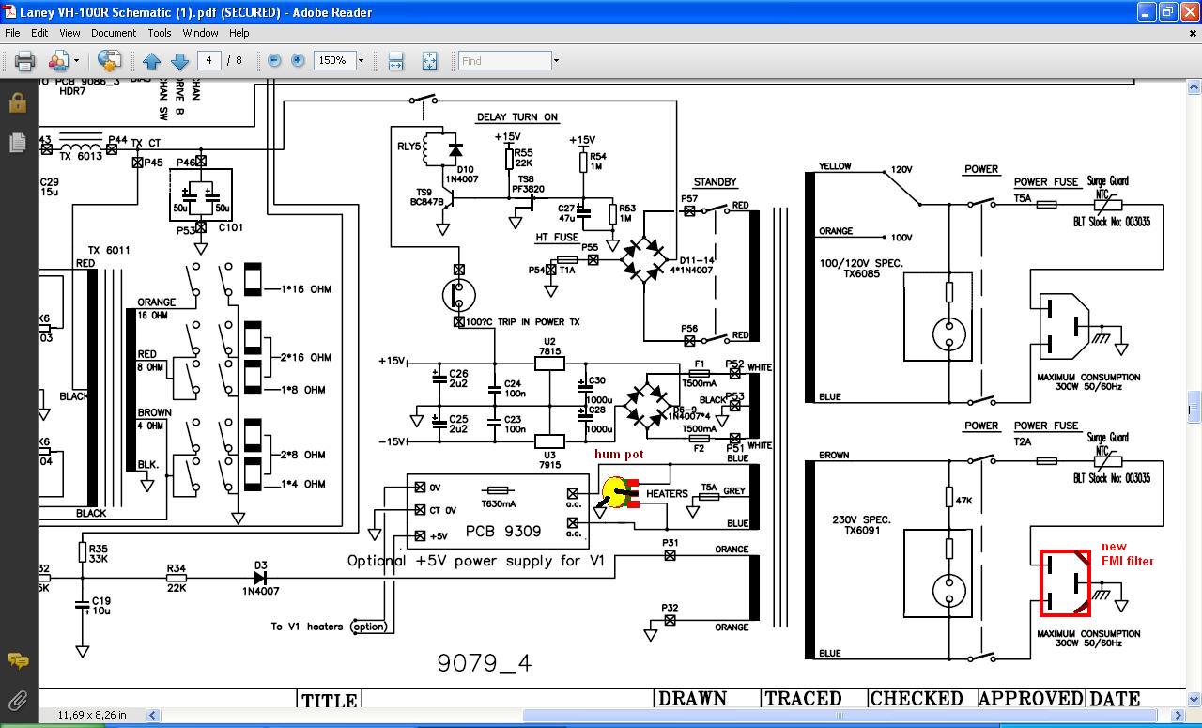Click the '9079_4' drawing number

coord(484,663)
